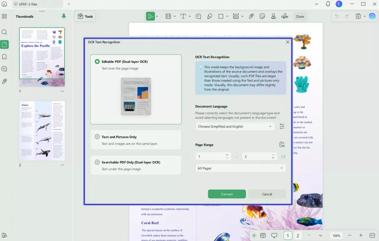Open the All Pages dropdown
Viewport: 379px width, 241px height.
(241, 168)
